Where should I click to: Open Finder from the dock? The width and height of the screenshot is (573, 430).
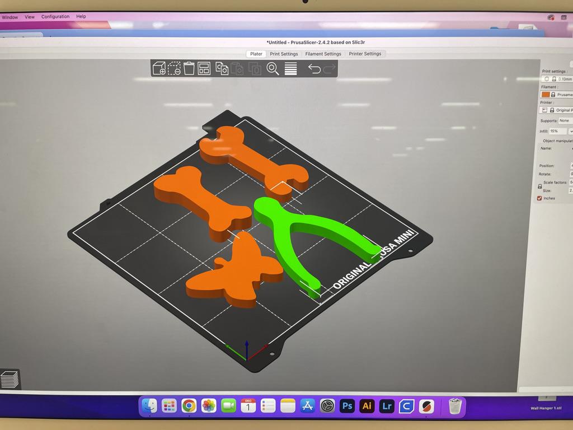(149, 406)
